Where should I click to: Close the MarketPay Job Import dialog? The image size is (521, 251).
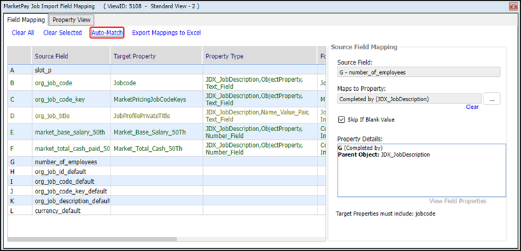click(x=513, y=6)
